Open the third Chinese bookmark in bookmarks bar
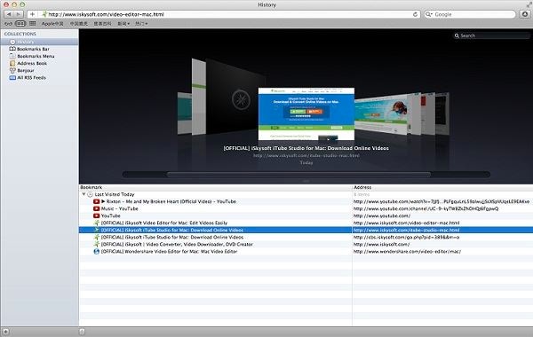This screenshot has width=533, height=337. [103, 23]
